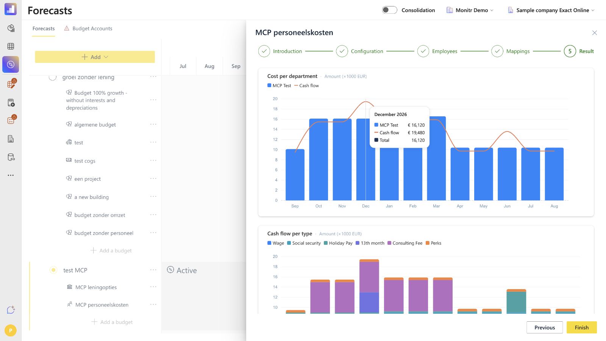Open the sidebar grid edit icon with alert badge
The height and width of the screenshot is (341, 606).
tap(11, 84)
